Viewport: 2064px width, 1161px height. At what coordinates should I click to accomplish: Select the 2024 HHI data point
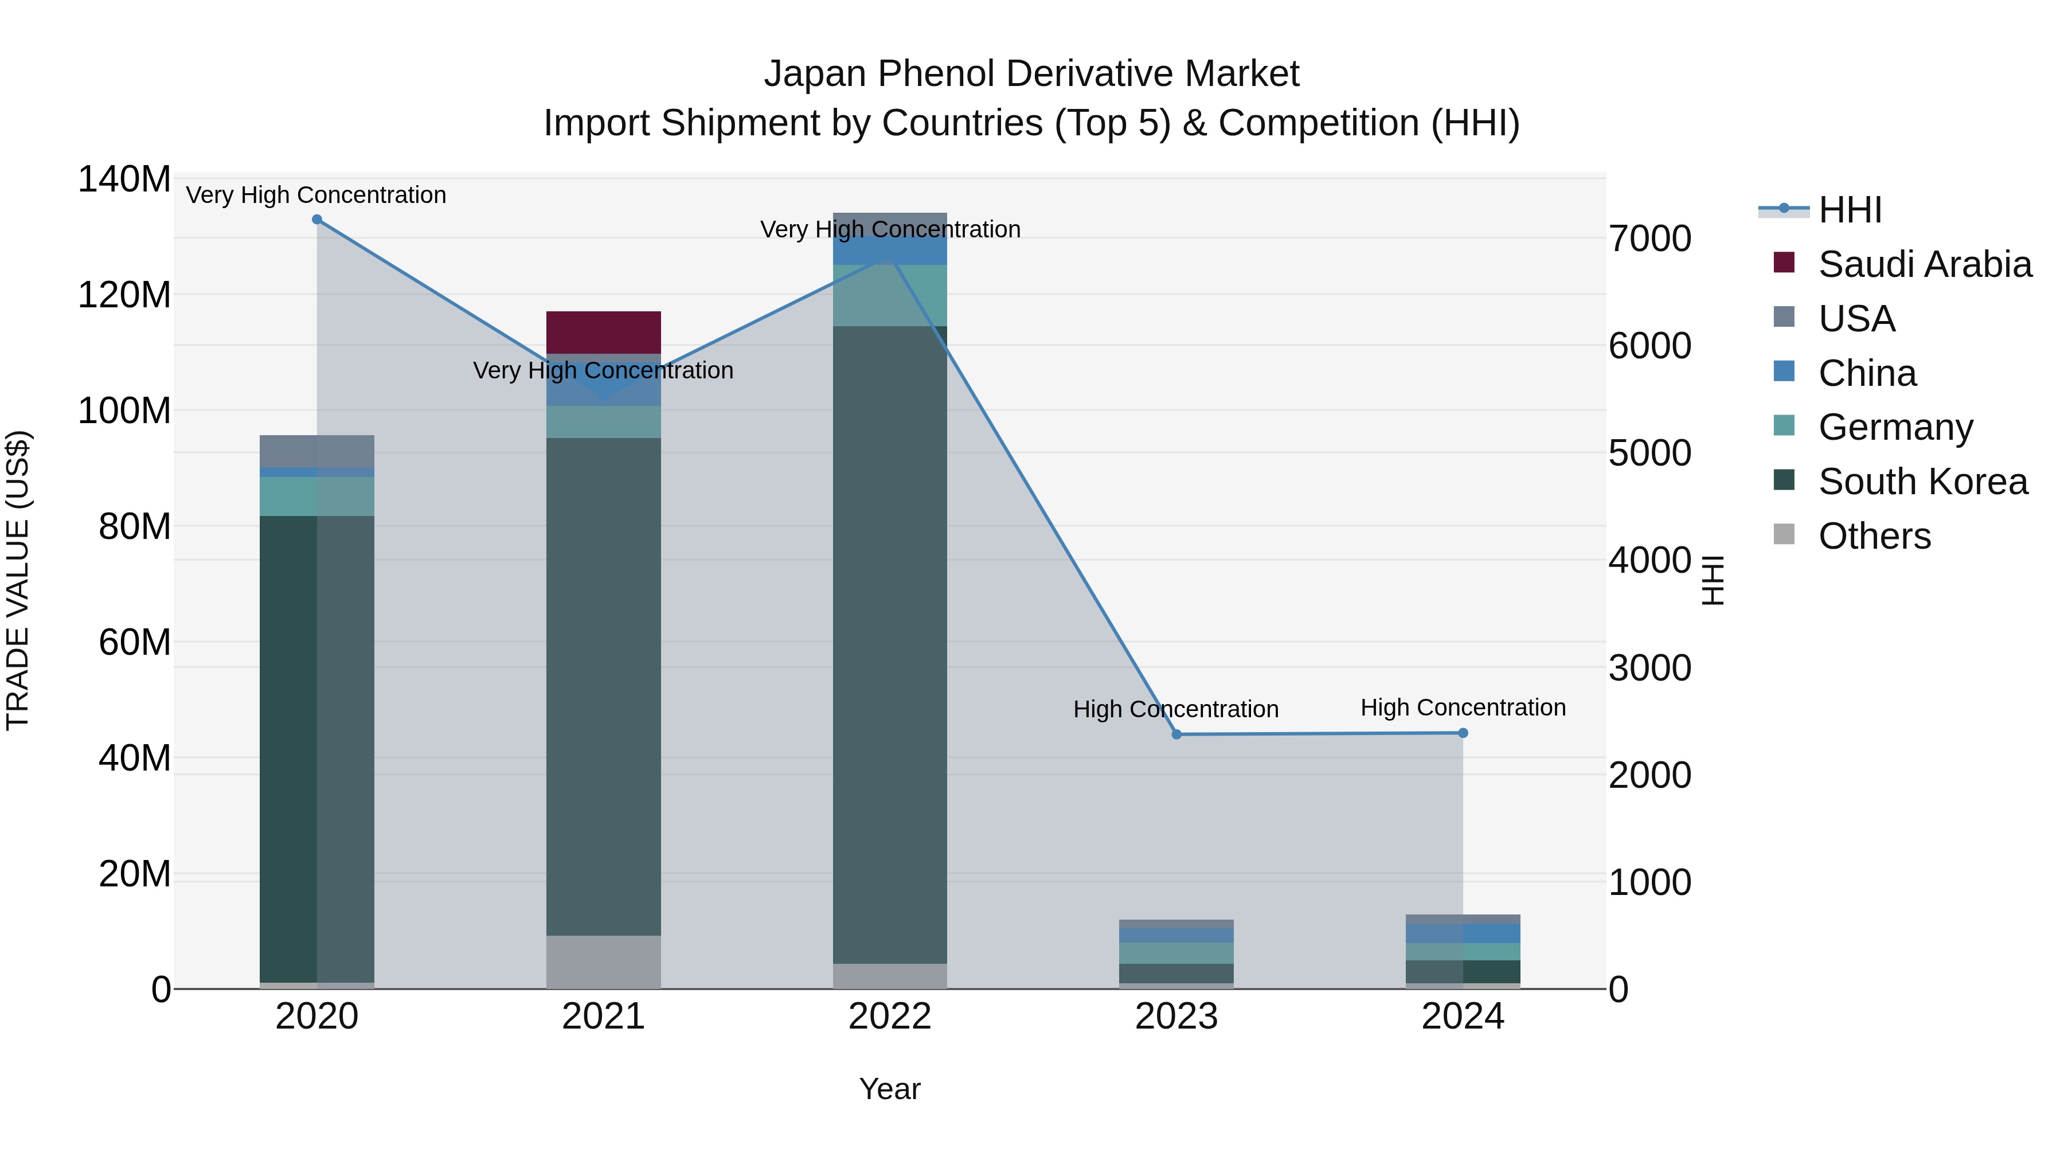1463,732
